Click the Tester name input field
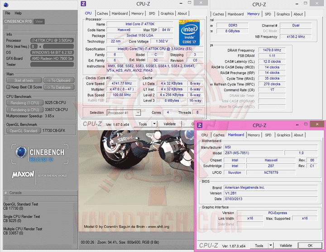This screenshot has height=252, width=326. [x=52, y=64]
